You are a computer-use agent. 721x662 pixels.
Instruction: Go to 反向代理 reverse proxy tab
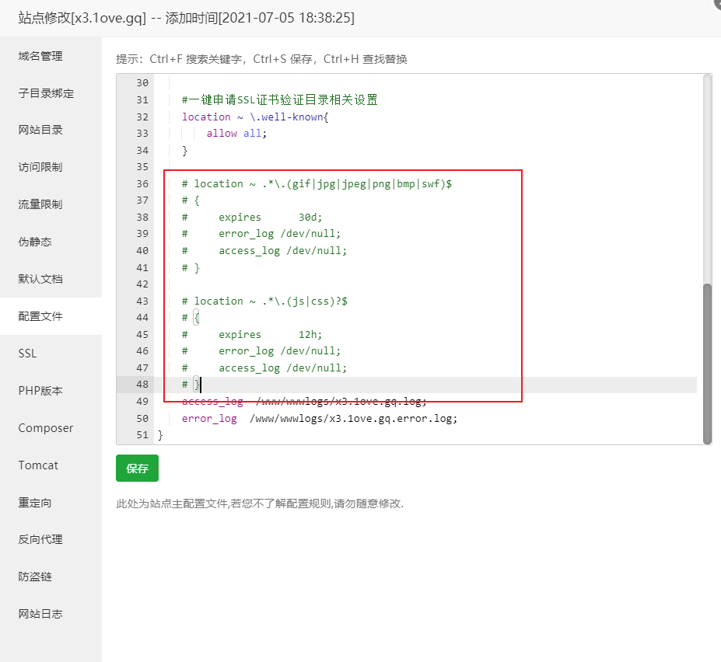tap(40, 539)
